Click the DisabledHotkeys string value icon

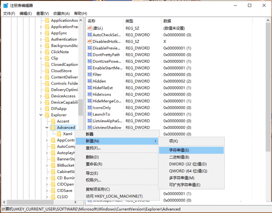point(89,42)
